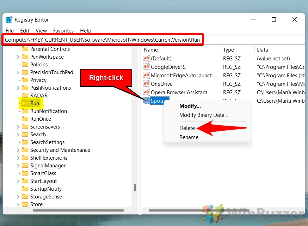Click the RunNotification folder icon
This screenshot has width=308, height=226.
pyautogui.click(x=25, y=111)
